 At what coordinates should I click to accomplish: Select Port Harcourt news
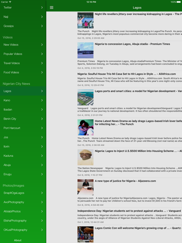tap(23, 128)
